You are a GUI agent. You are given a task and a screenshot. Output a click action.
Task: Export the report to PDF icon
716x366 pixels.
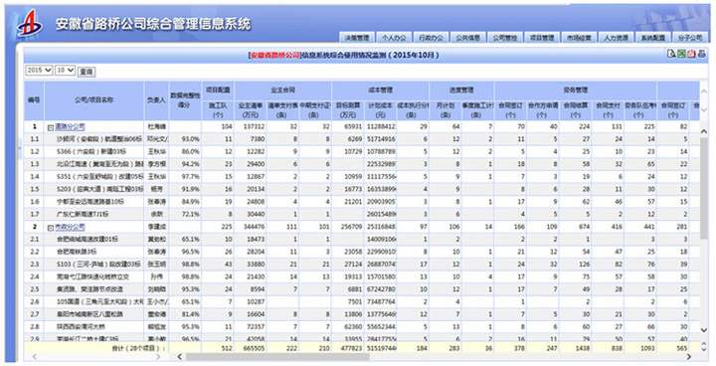[691, 54]
